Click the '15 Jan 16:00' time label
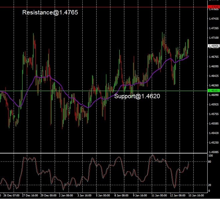This screenshot has height=199, width=220. coord(196,195)
